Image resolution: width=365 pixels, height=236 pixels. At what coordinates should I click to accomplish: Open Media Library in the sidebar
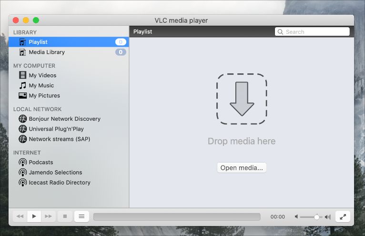point(69,52)
